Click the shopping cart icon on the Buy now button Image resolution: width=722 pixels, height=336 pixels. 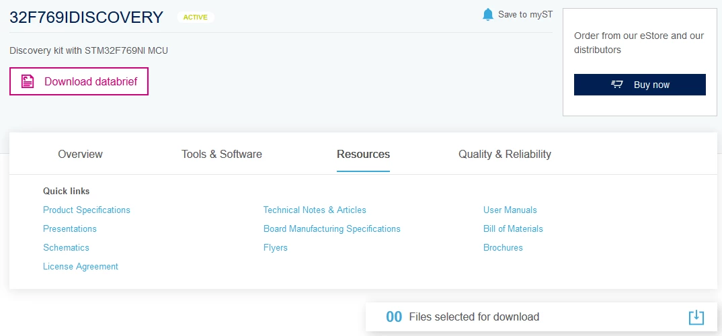tap(617, 84)
